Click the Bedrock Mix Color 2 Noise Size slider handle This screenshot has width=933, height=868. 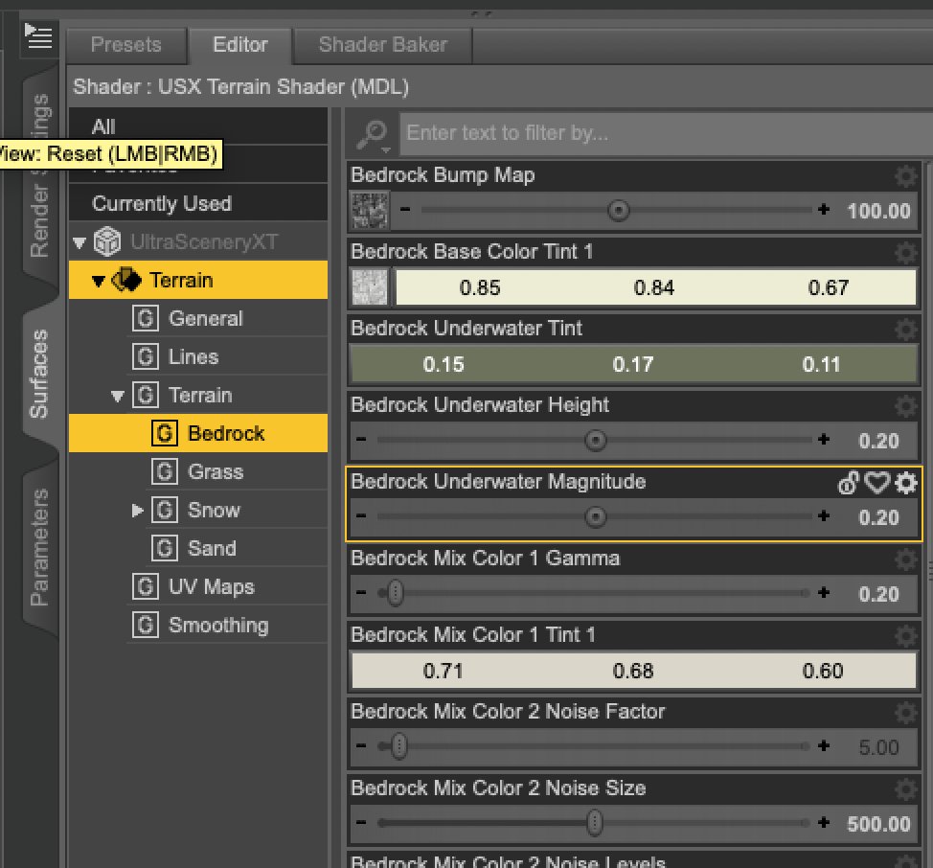(x=595, y=823)
